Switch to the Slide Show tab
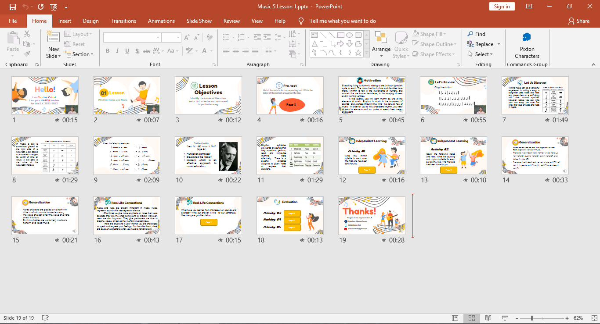 (x=199, y=21)
